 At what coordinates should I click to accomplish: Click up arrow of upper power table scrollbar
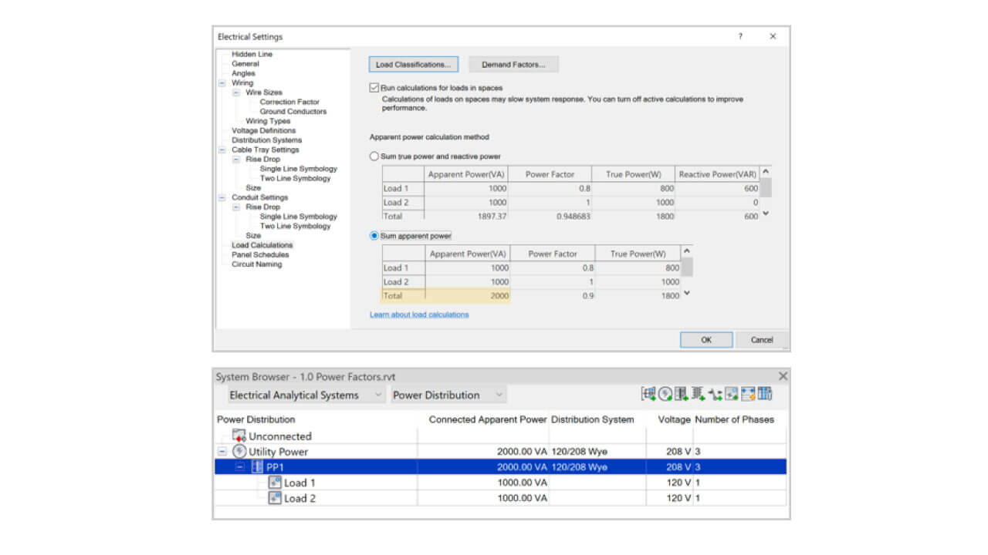766,172
